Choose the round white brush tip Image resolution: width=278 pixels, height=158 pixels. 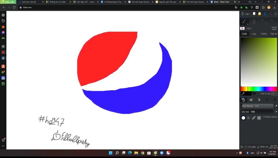click(x=243, y=118)
